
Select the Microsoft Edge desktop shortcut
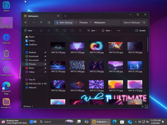[x=6, y=88]
